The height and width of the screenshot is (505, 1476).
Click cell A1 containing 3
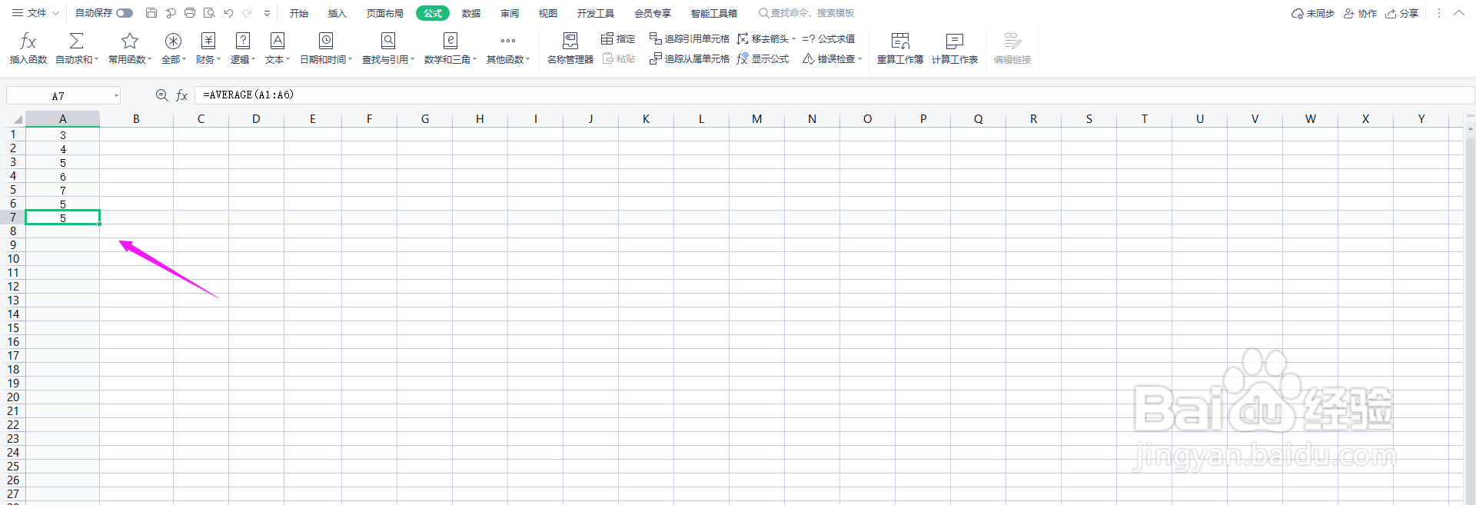click(x=63, y=135)
